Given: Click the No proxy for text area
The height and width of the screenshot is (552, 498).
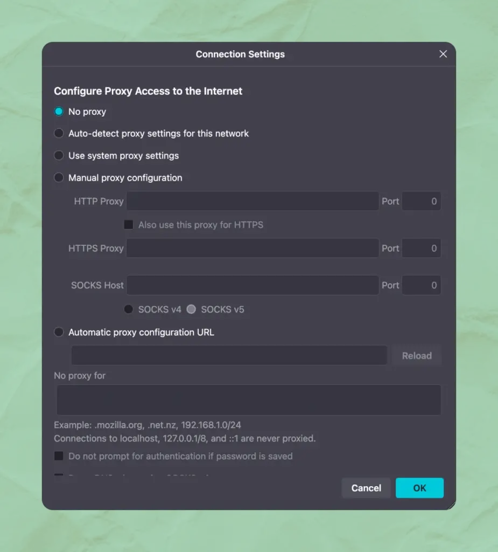Looking at the screenshot, I should [x=249, y=400].
